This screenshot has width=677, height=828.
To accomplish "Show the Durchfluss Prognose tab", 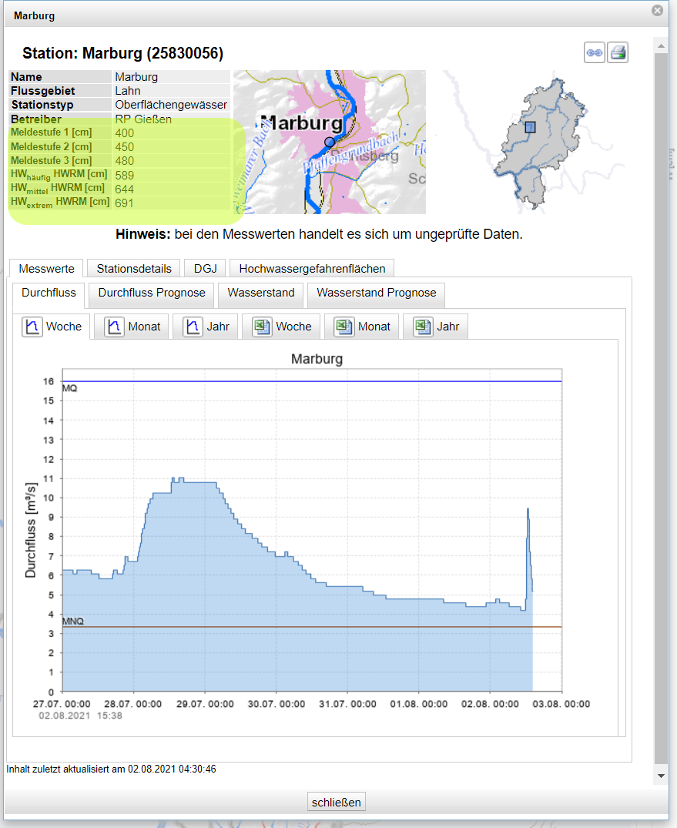I will click(x=152, y=293).
